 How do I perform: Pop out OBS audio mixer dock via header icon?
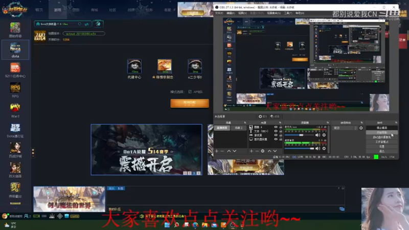(328, 123)
